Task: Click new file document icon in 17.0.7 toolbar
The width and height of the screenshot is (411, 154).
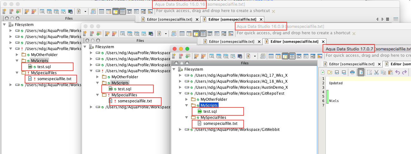Action: click(x=248, y=56)
